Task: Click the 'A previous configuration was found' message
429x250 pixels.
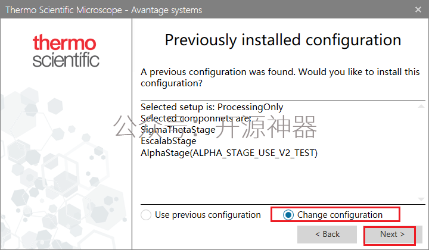Action: [280, 77]
